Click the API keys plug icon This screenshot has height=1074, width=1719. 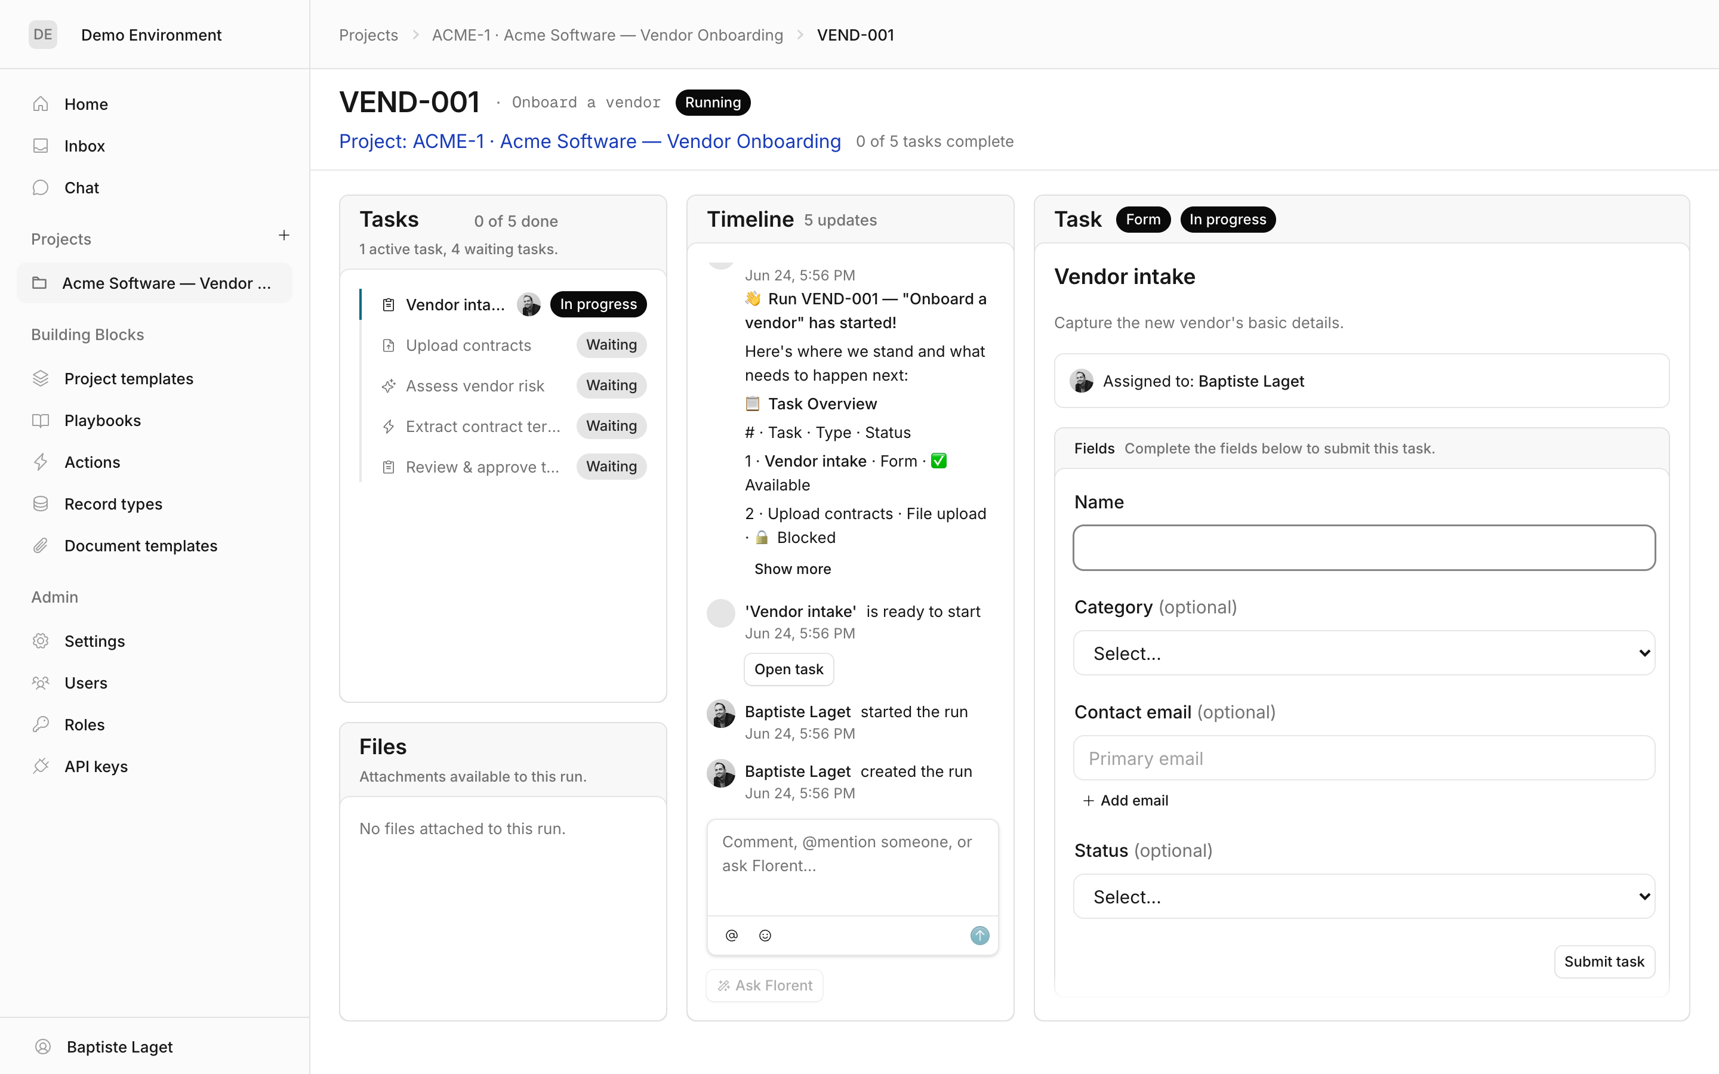pyautogui.click(x=41, y=767)
